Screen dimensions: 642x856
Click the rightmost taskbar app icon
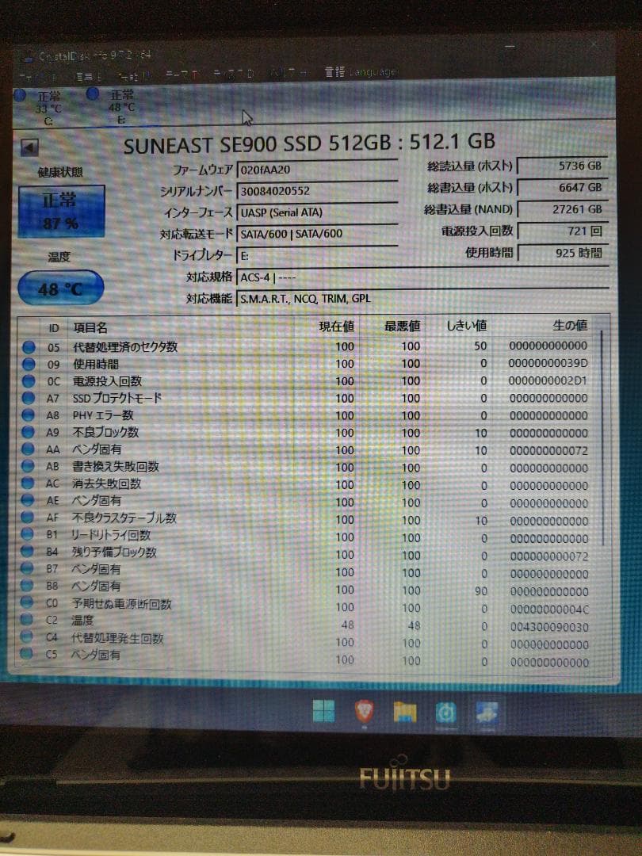pos(487,713)
